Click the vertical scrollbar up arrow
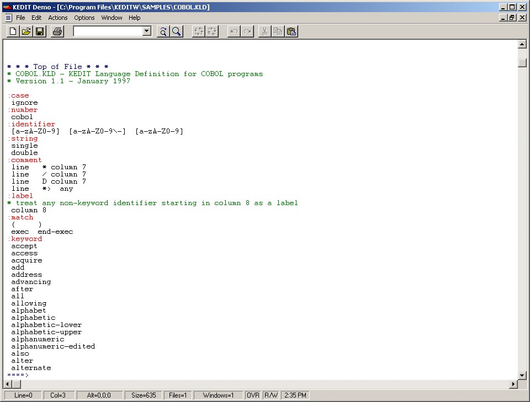Screen dimensions: 530x402 click(522, 44)
